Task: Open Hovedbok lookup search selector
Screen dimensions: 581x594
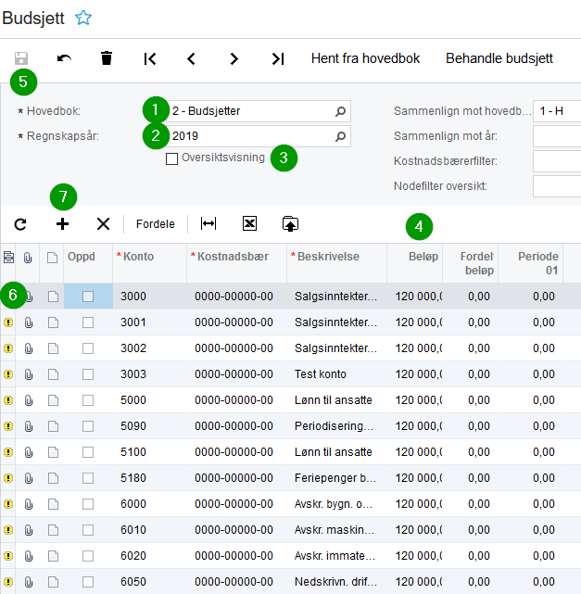Action: pos(340,112)
